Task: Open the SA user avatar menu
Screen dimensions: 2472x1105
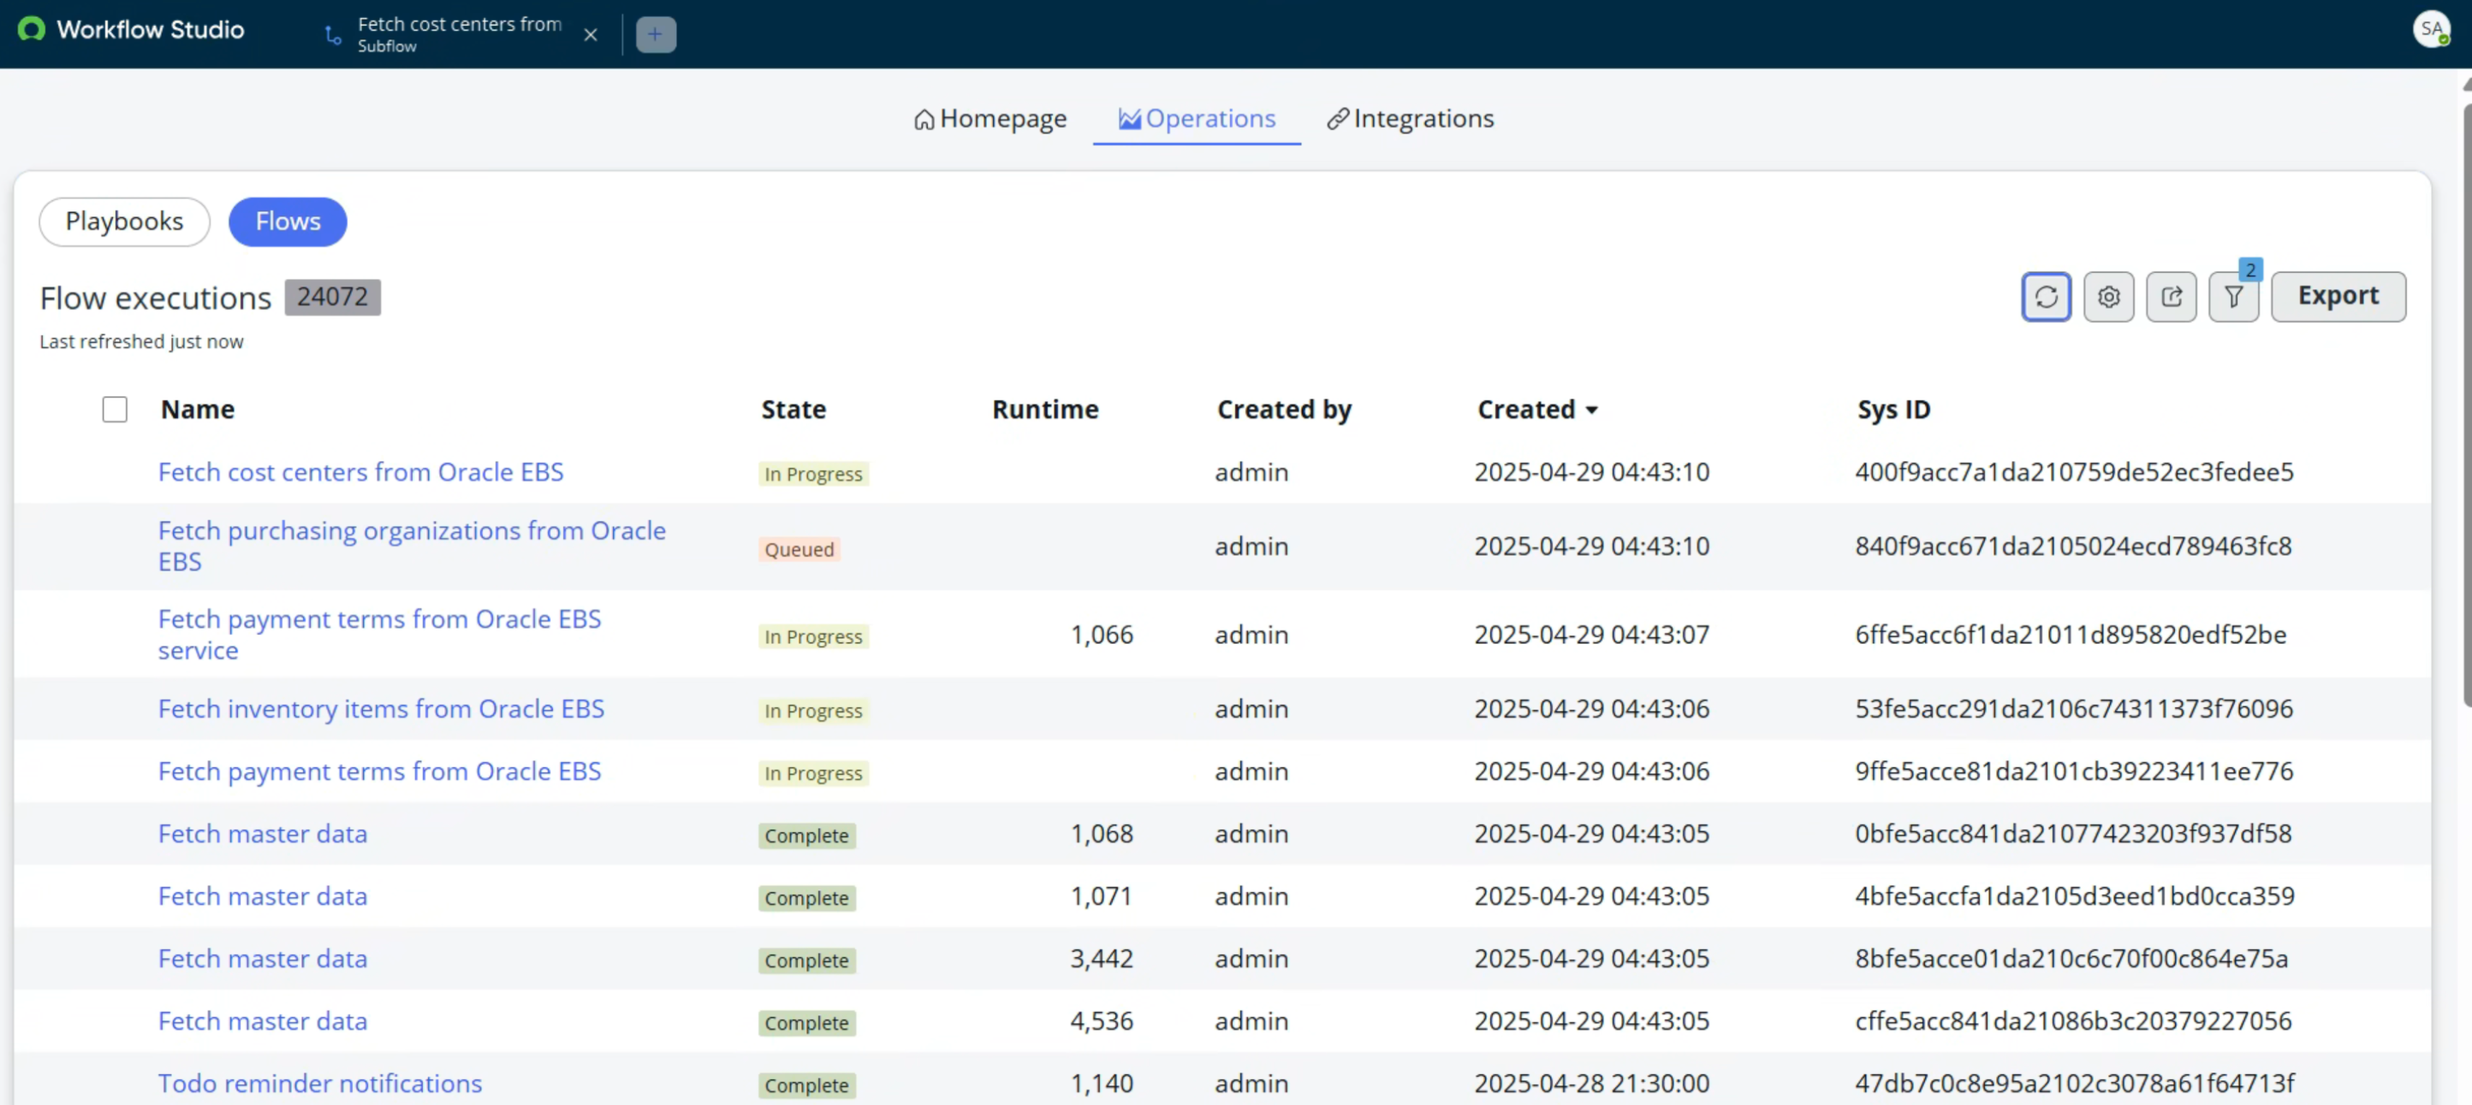Action: coord(2431,29)
